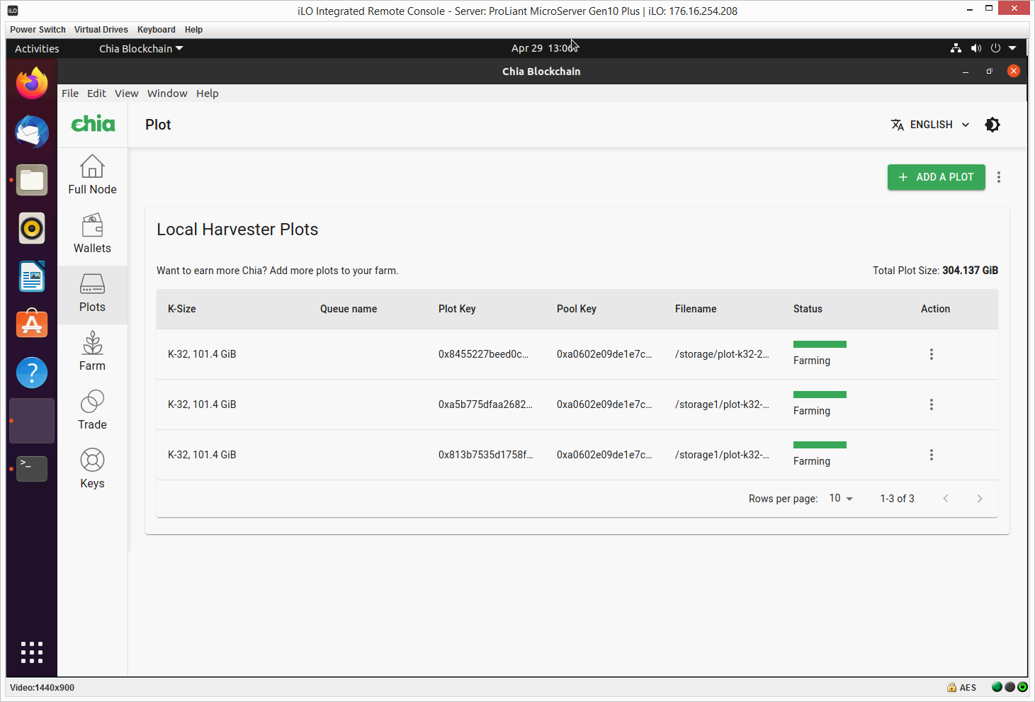
Task: Launch Firefox from the dock
Action: tap(31, 83)
